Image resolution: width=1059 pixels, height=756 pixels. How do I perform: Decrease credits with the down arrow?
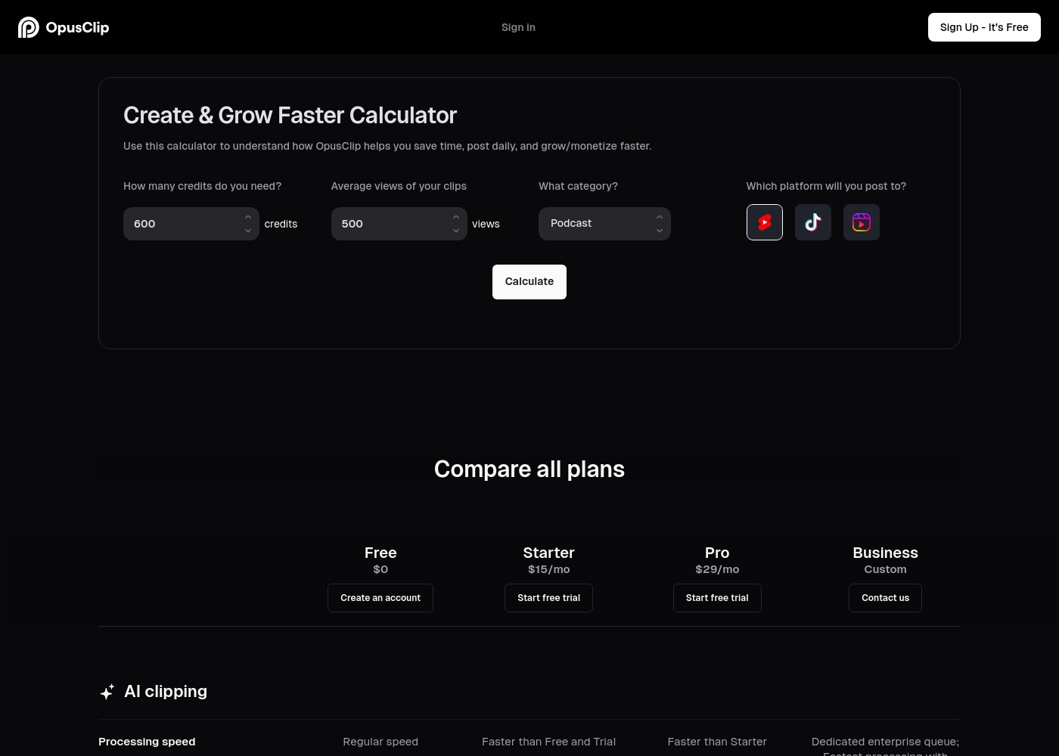(248, 231)
